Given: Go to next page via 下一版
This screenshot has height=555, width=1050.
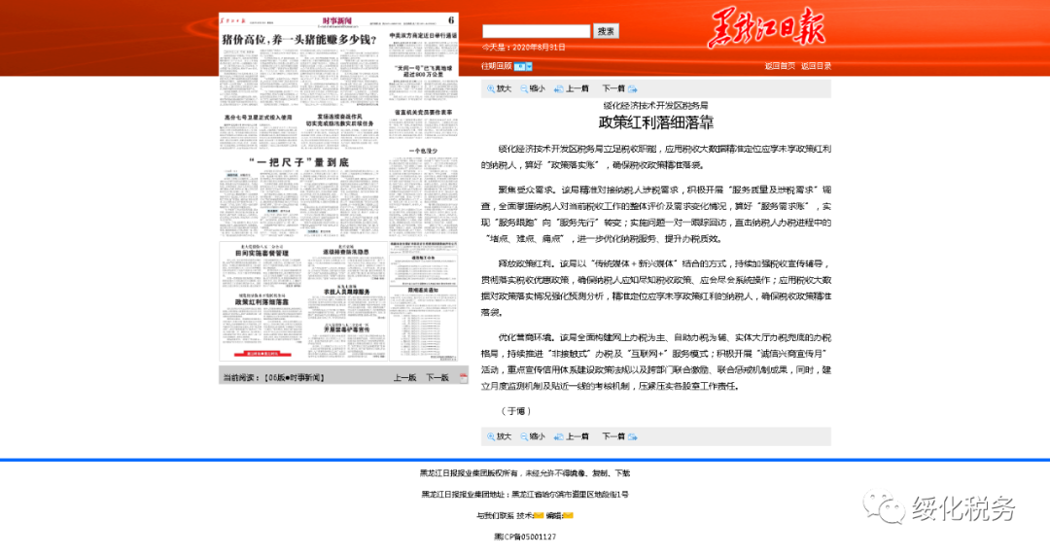Looking at the screenshot, I should tap(437, 378).
